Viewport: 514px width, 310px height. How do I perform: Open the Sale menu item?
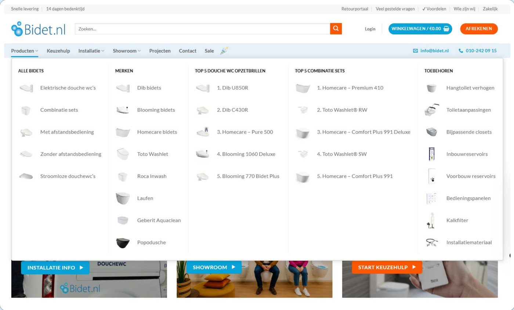[x=209, y=51]
